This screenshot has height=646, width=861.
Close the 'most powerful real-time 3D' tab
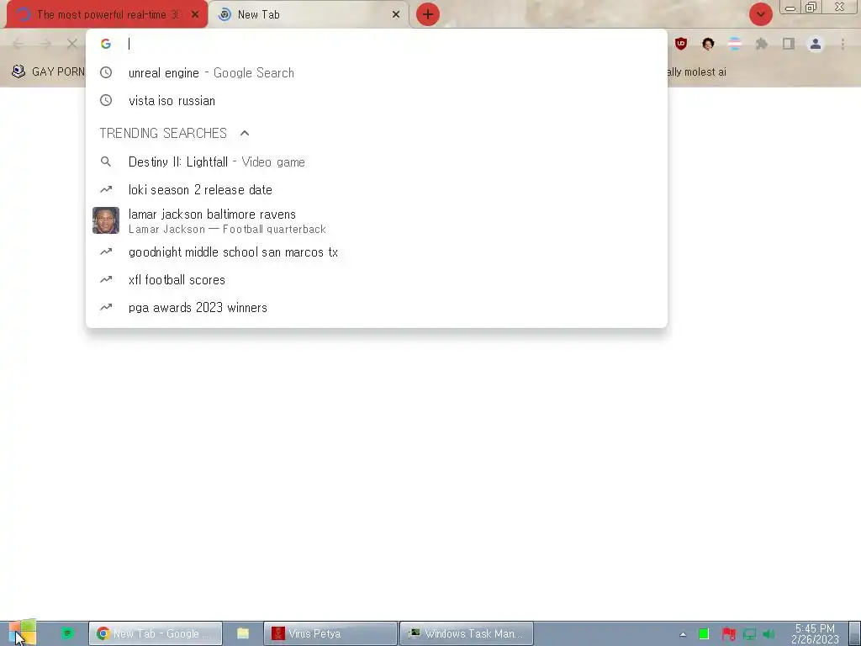tap(195, 15)
